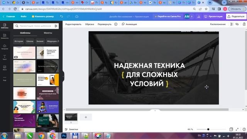This screenshot has width=247, height=139.
Task: Click the Поделиться share button
Action: [236, 16]
